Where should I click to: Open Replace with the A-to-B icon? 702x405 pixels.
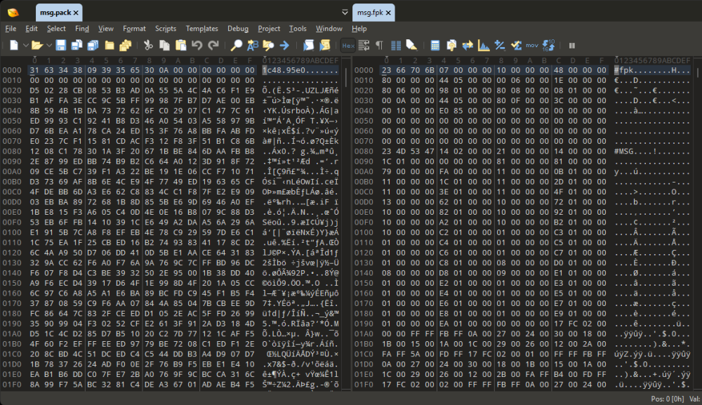coord(253,45)
